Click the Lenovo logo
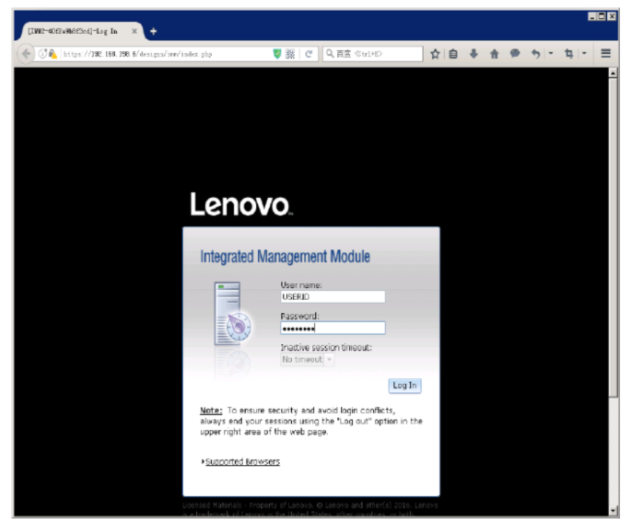 tap(240, 204)
